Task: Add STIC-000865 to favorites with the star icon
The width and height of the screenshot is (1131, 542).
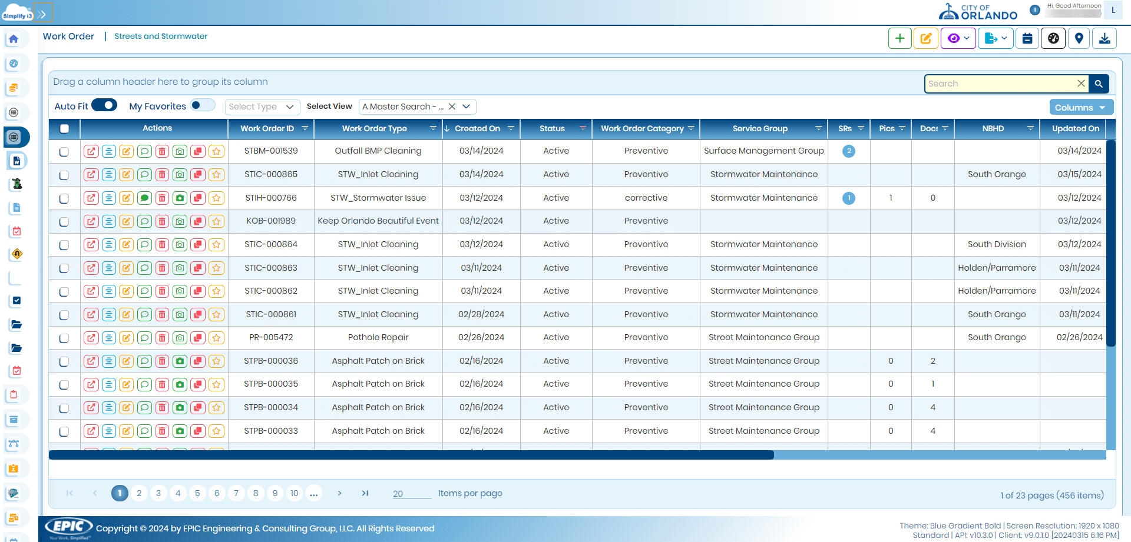Action: click(216, 175)
